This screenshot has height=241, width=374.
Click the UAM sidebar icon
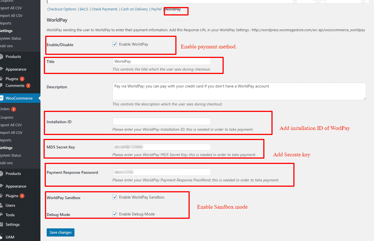point(1,237)
